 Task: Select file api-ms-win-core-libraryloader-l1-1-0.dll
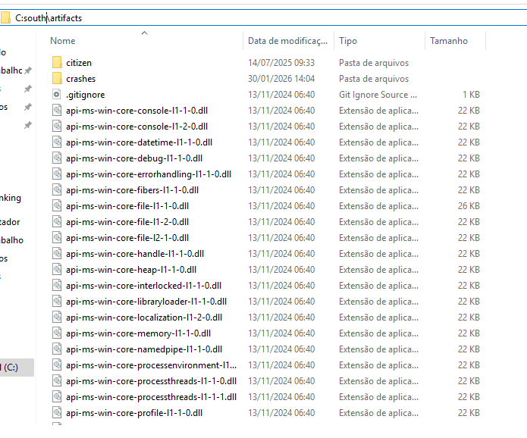point(146,302)
